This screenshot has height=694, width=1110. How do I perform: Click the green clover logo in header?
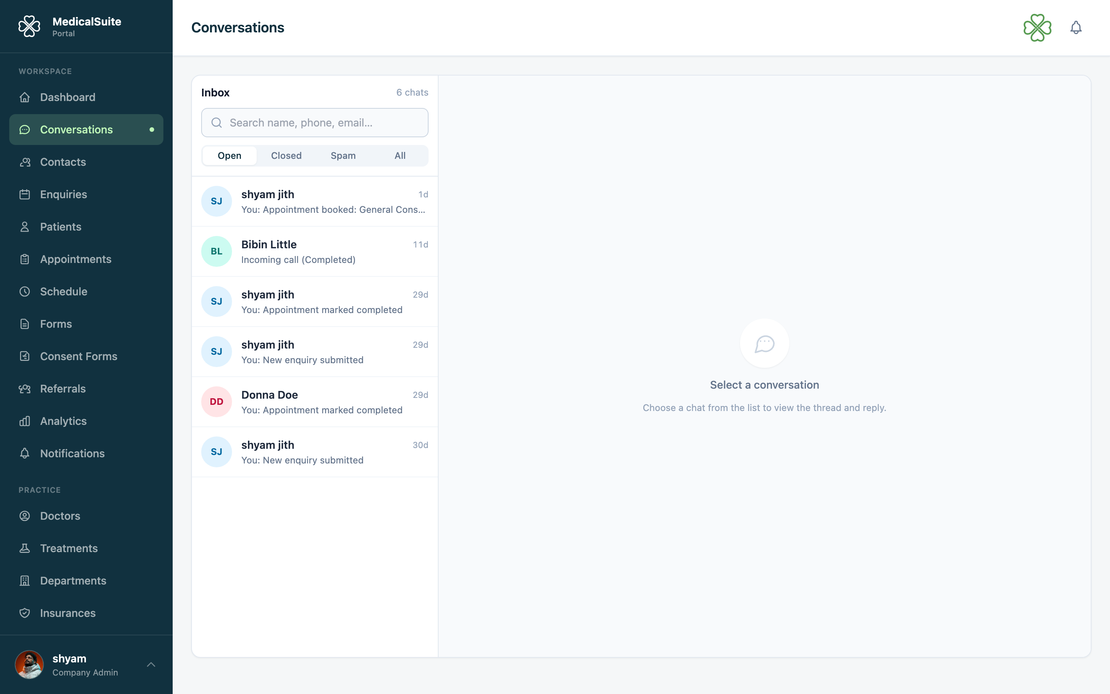click(1037, 27)
